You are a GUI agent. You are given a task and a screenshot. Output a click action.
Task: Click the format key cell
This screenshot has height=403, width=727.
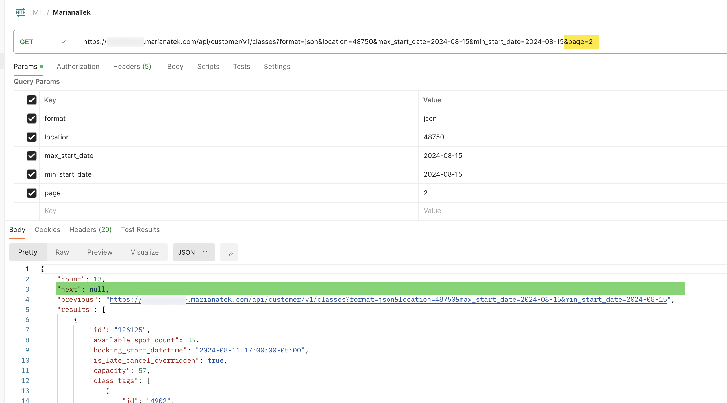click(229, 119)
